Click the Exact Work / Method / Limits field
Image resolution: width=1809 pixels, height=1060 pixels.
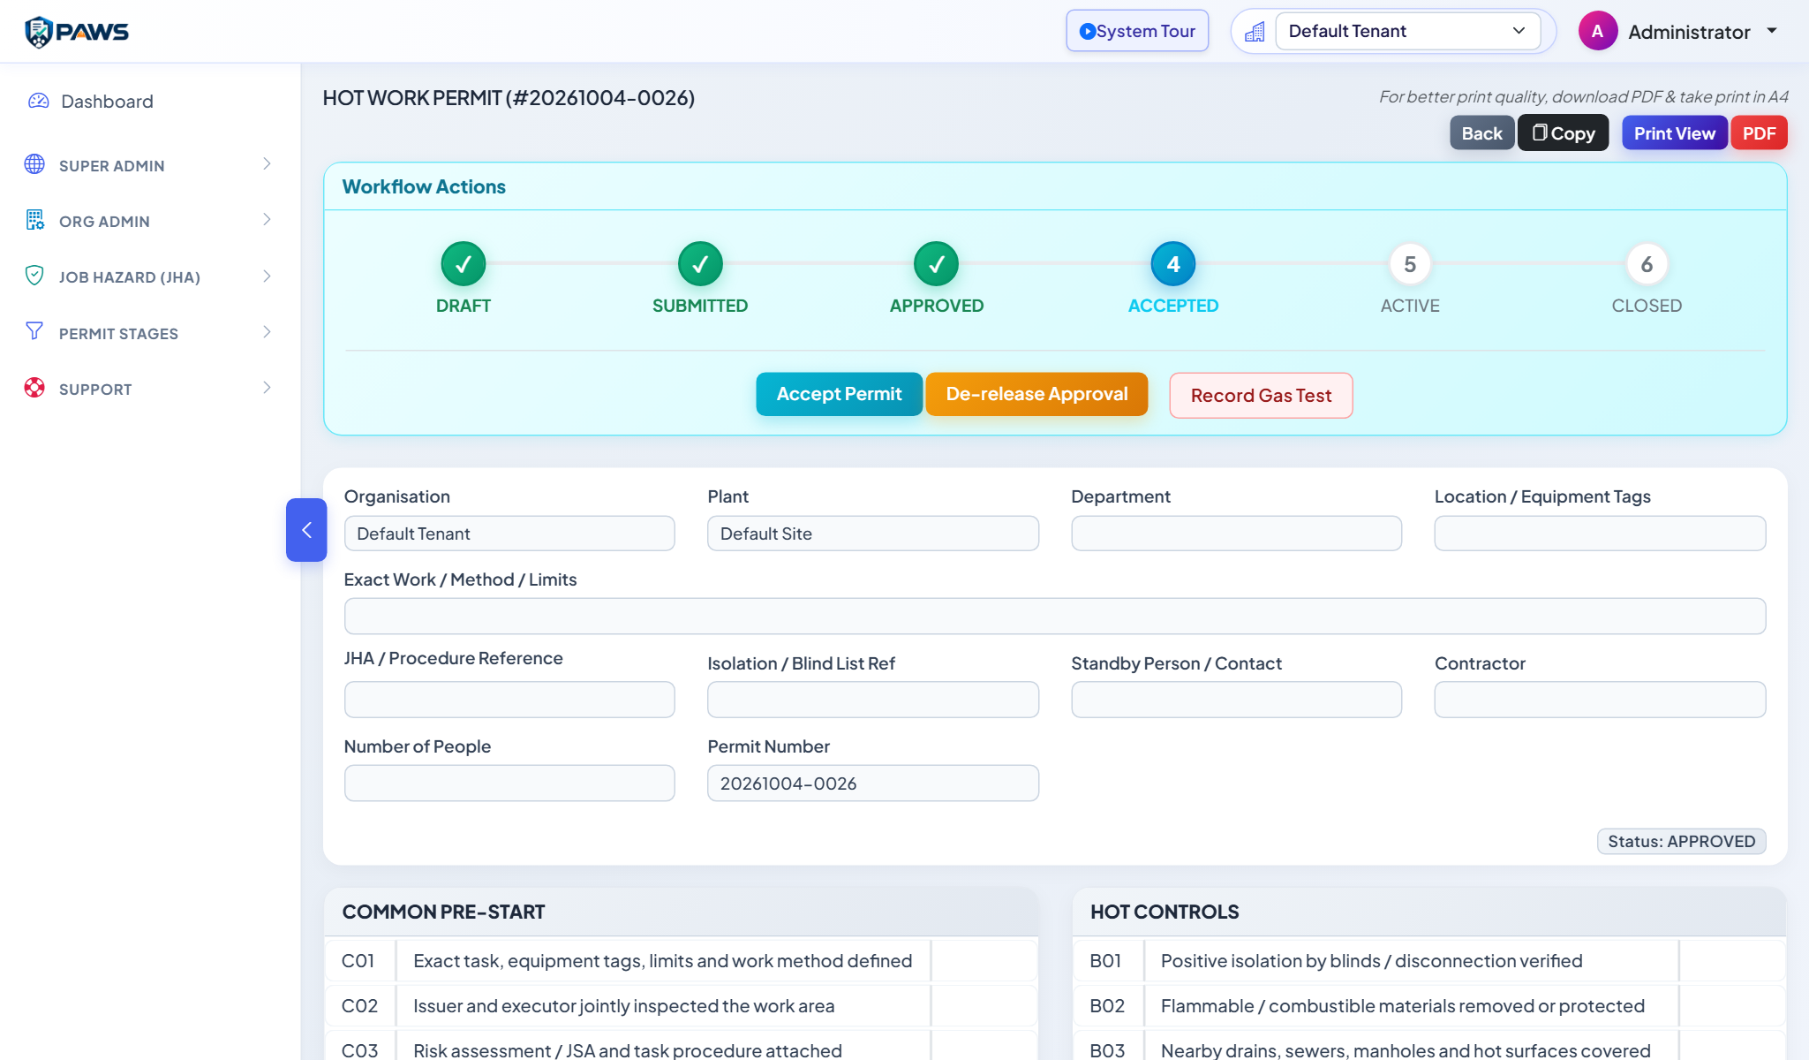click(1055, 616)
